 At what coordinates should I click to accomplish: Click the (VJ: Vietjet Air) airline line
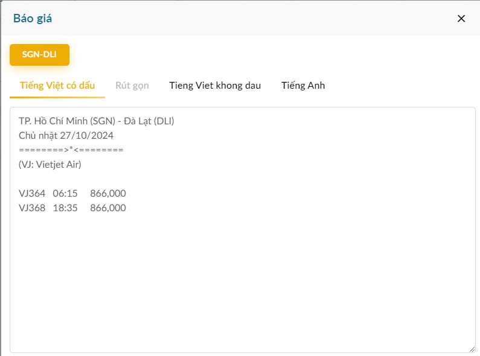click(x=50, y=164)
